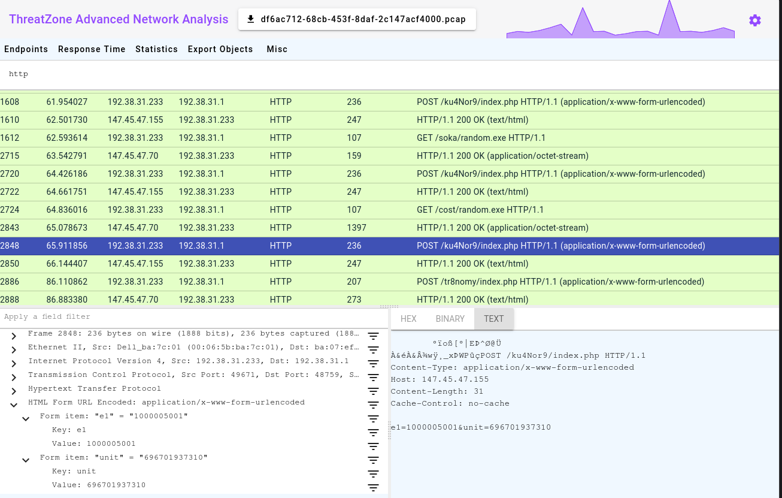Viewport: 782px width, 498px height.
Task: Open the Misc menu
Action: coord(277,49)
